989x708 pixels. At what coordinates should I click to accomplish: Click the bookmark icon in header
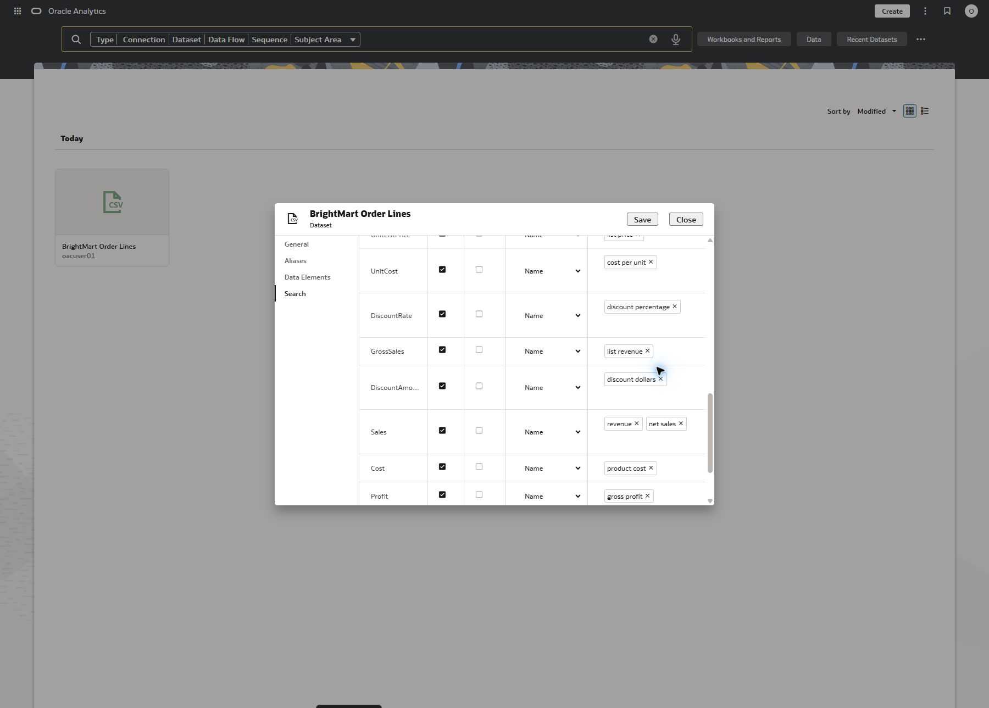pos(947,11)
